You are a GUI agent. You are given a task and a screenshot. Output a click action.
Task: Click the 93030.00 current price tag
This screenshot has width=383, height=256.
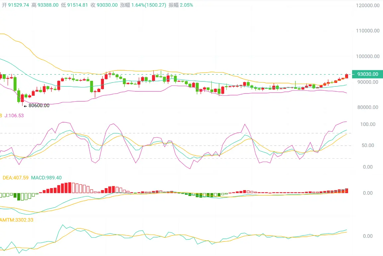pos(367,74)
